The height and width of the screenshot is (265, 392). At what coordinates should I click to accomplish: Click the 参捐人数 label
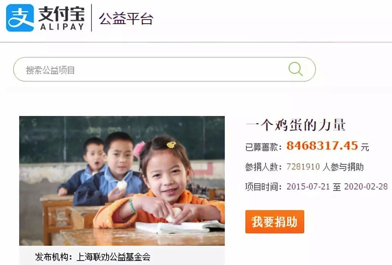pos(264,167)
